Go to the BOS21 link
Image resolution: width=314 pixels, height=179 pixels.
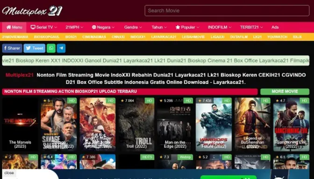pyautogui.click(x=71, y=37)
